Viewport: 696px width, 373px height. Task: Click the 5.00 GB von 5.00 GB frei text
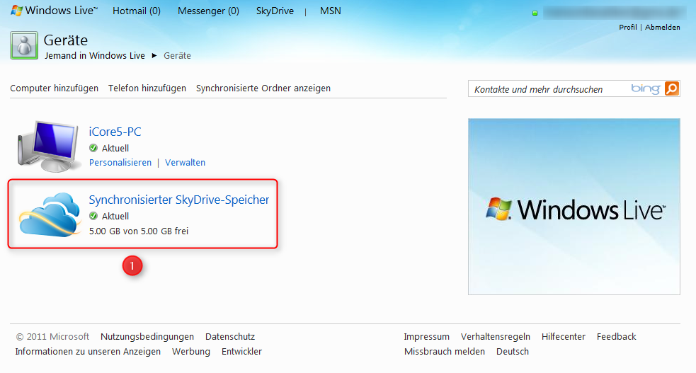click(139, 231)
